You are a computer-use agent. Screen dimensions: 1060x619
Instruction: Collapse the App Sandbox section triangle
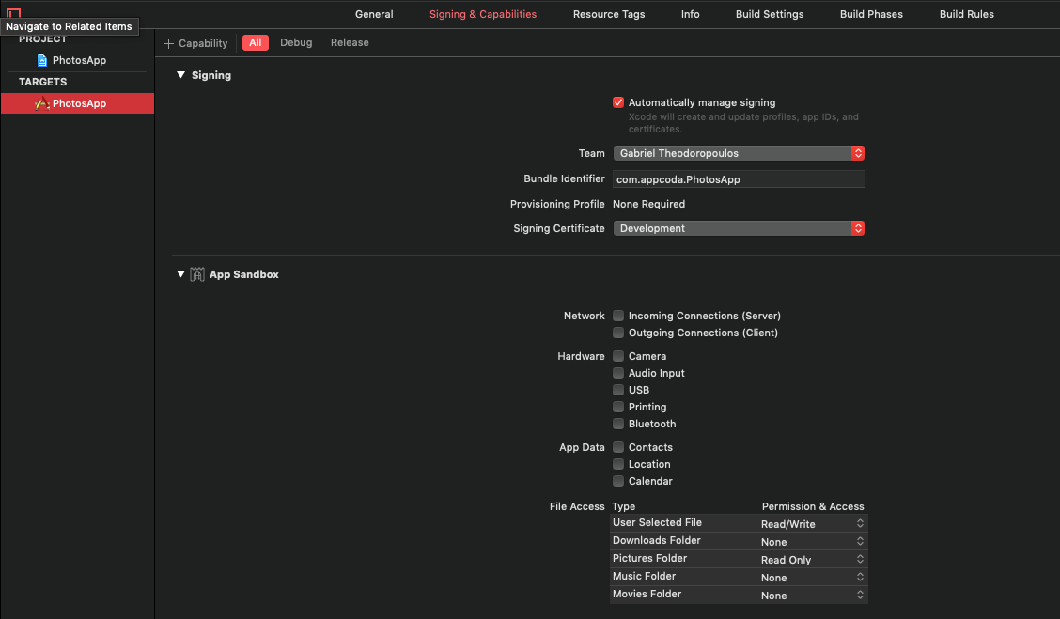(x=181, y=274)
